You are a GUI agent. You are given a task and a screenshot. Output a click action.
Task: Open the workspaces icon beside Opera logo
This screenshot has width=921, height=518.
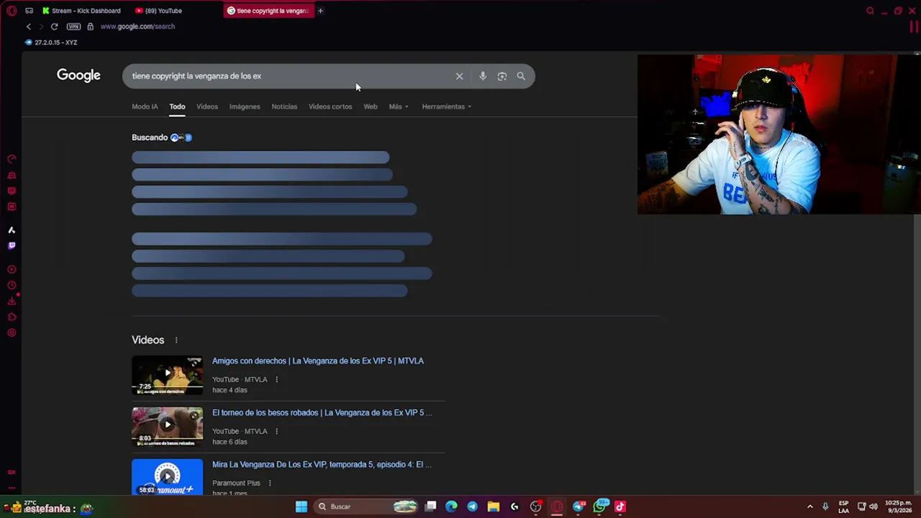pos(29,11)
